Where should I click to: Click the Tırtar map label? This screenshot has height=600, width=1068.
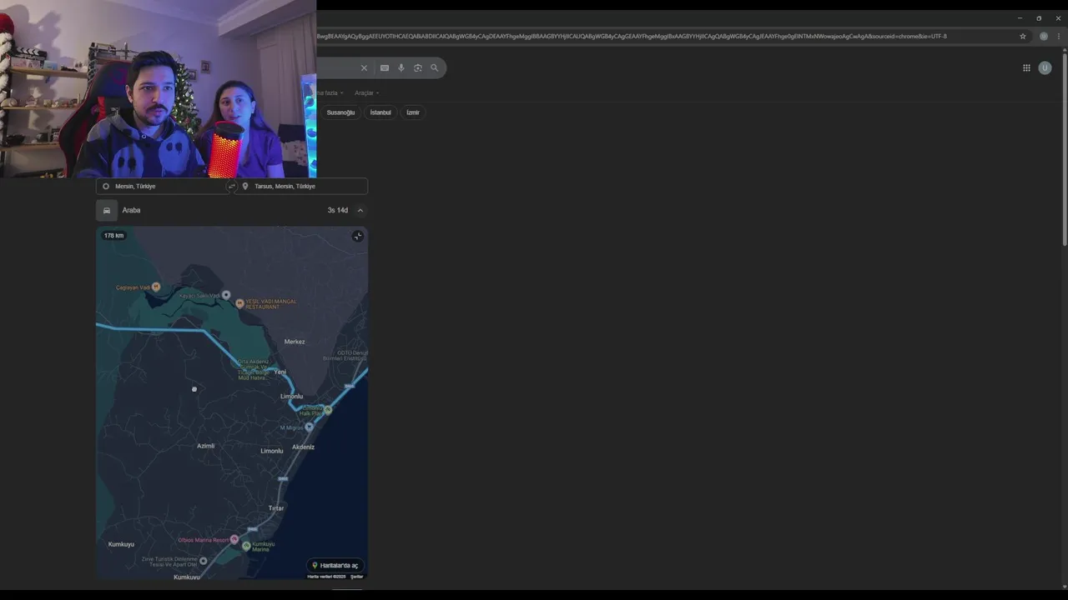(x=276, y=508)
